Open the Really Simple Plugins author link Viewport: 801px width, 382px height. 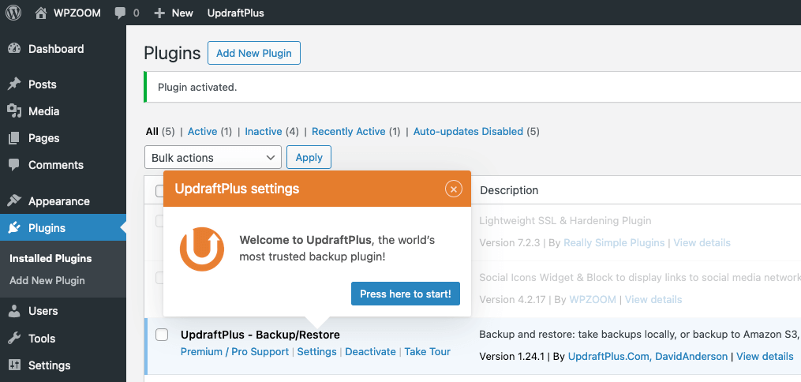pos(614,242)
